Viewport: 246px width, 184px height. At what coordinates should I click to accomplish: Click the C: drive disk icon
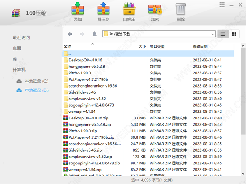pos(19,81)
